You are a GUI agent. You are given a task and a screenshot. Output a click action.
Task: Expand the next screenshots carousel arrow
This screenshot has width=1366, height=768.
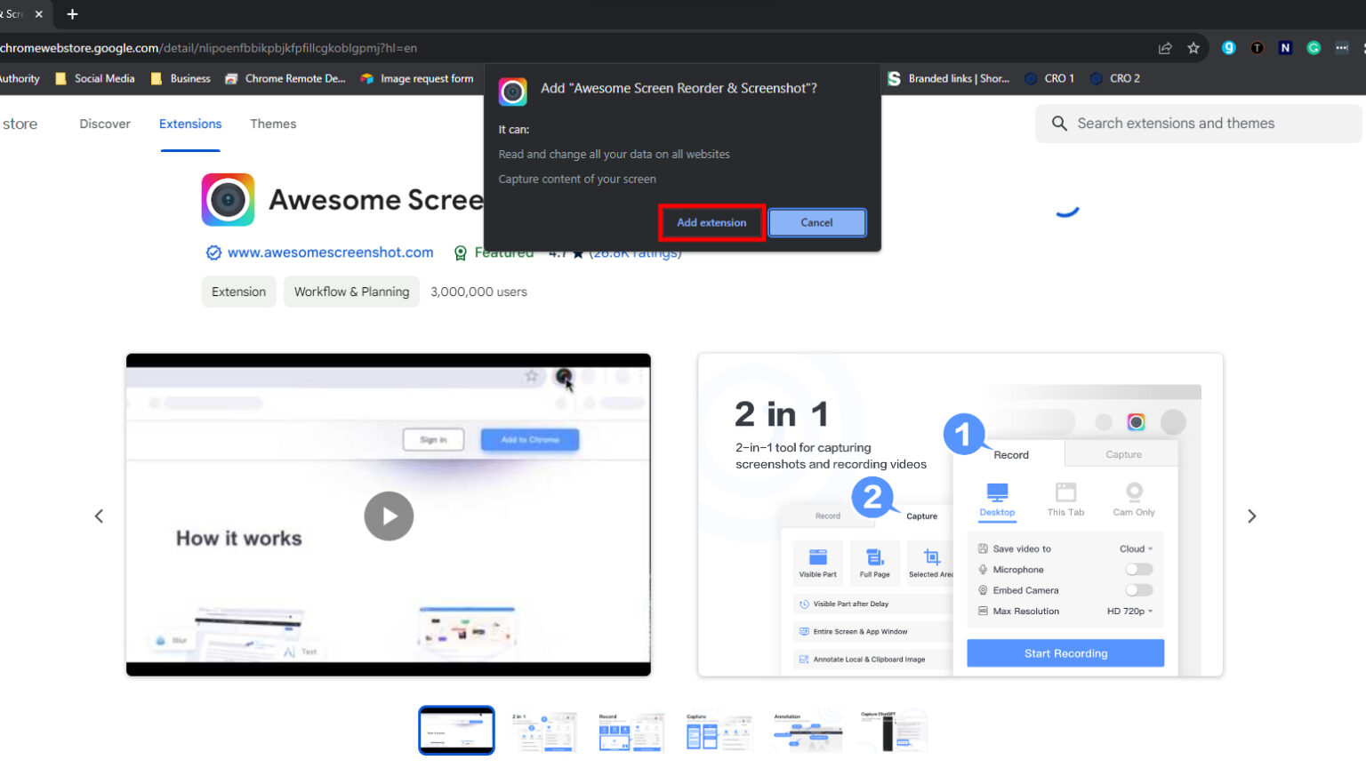click(1251, 516)
